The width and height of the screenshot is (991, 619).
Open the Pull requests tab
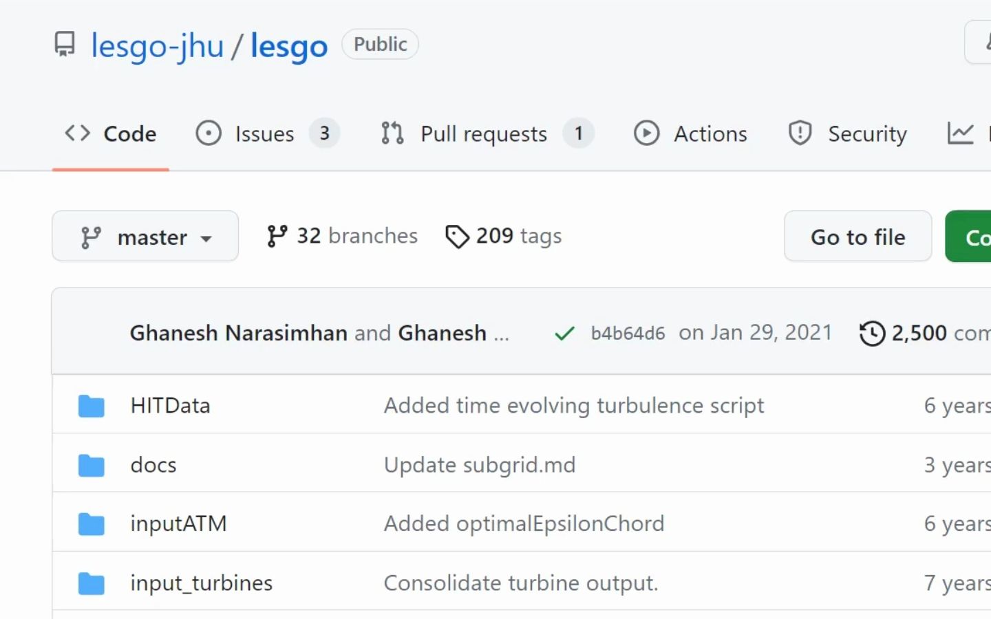coord(487,133)
